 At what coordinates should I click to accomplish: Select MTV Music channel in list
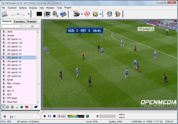(x=12, y=98)
